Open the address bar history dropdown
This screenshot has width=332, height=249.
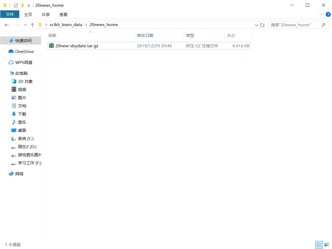pyautogui.click(x=256, y=25)
